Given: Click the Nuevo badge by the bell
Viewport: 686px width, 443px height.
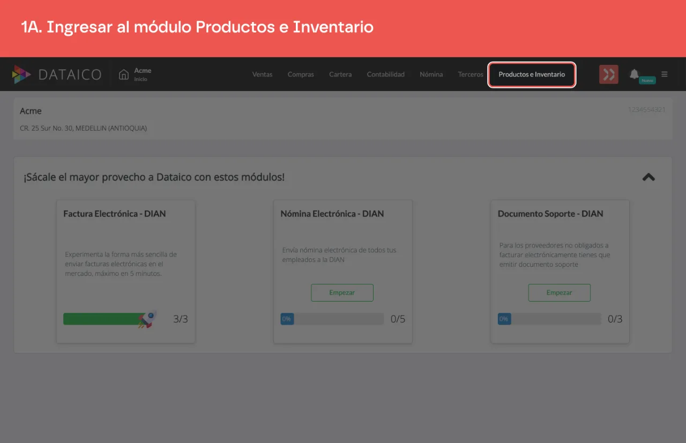Looking at the screenshot, I should pos(647,80).
